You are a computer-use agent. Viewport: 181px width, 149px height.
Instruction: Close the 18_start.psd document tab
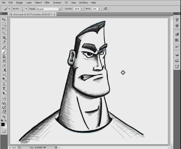pos(54,14)
